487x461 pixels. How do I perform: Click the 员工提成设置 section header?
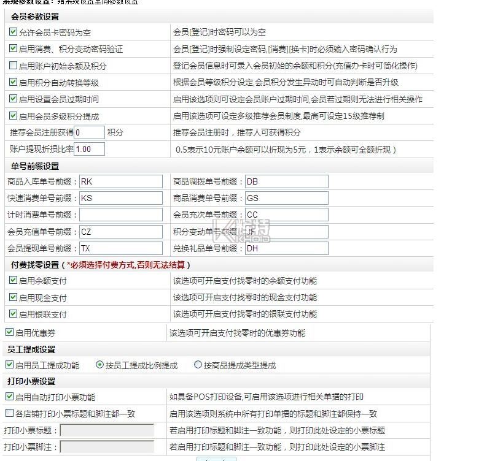[x=31, y=349]
